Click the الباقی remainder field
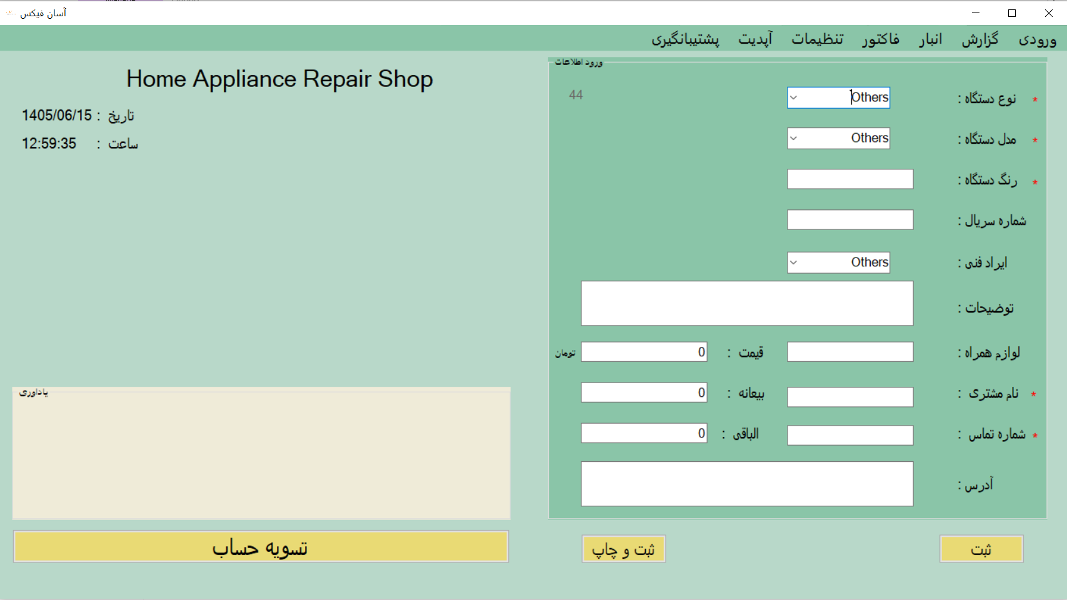The height and width of the screenshot is (600, 1067). coord(644,433)
